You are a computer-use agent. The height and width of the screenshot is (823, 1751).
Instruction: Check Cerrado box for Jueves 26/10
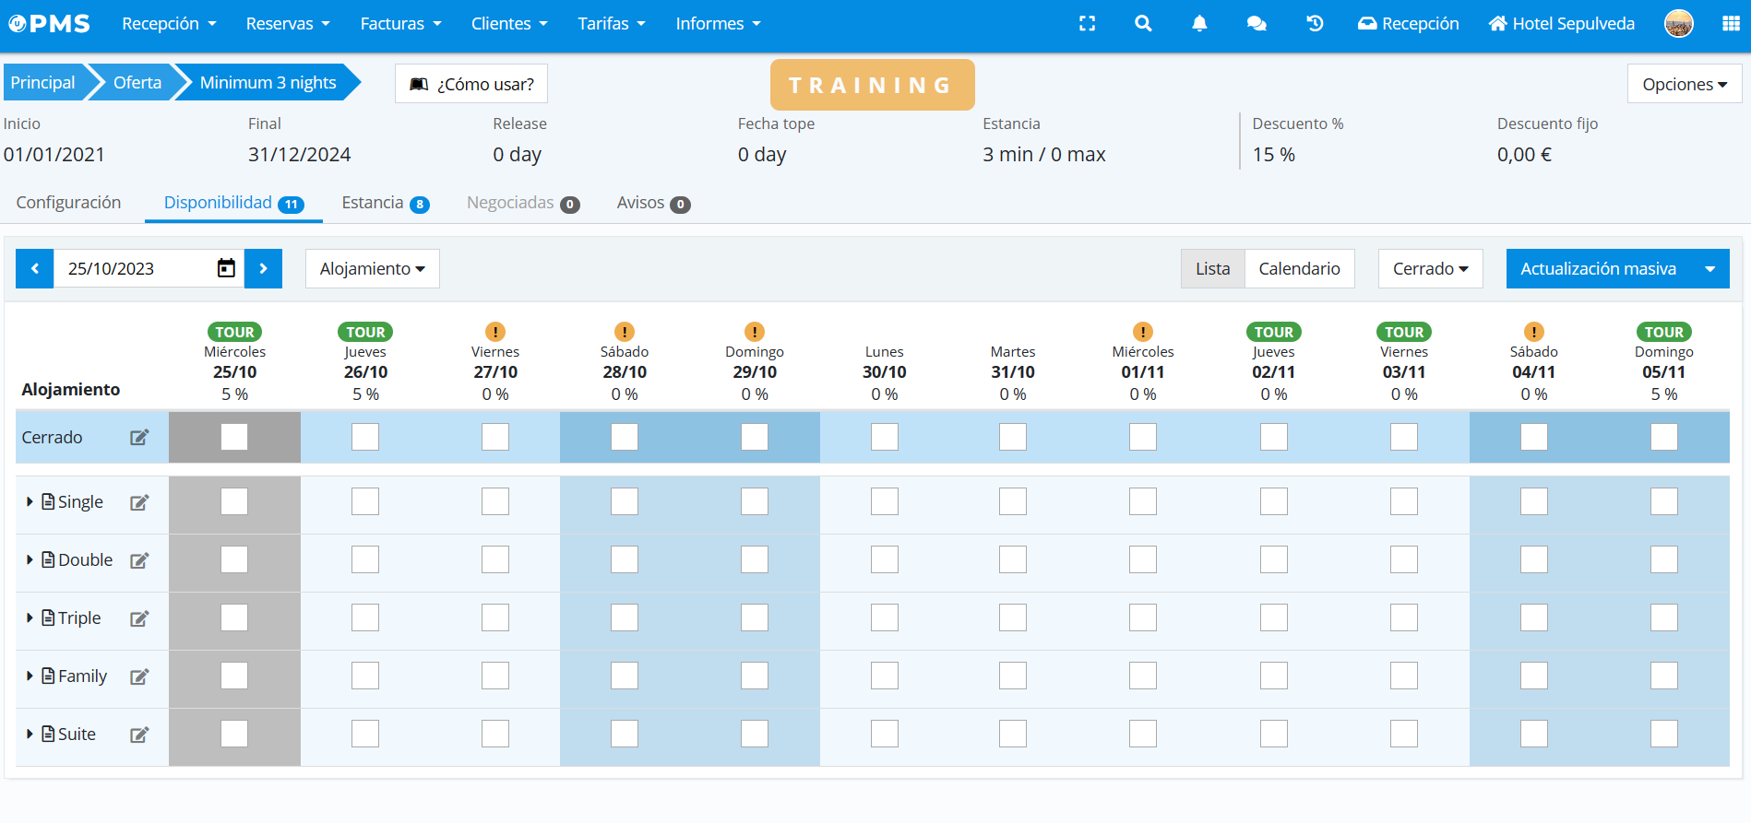pyautogui.click(x=365, y=437)
